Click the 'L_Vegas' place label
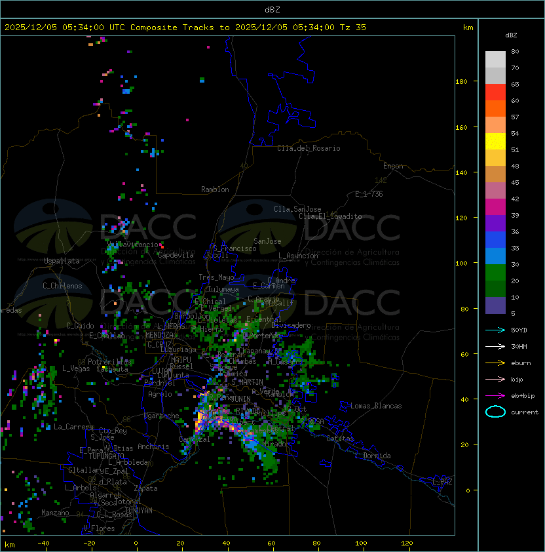Screen dimensions: 545x552 [x=76, y=368]
